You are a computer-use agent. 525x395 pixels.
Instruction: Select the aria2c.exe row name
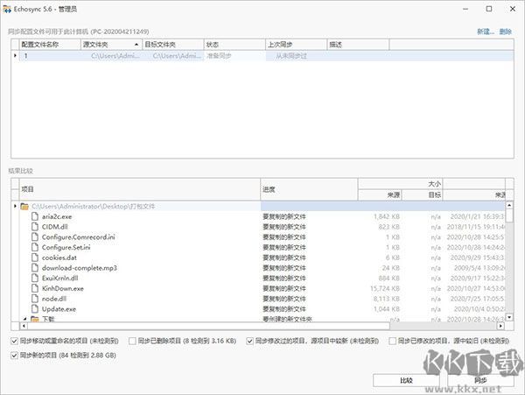click(x=57, y=216)
